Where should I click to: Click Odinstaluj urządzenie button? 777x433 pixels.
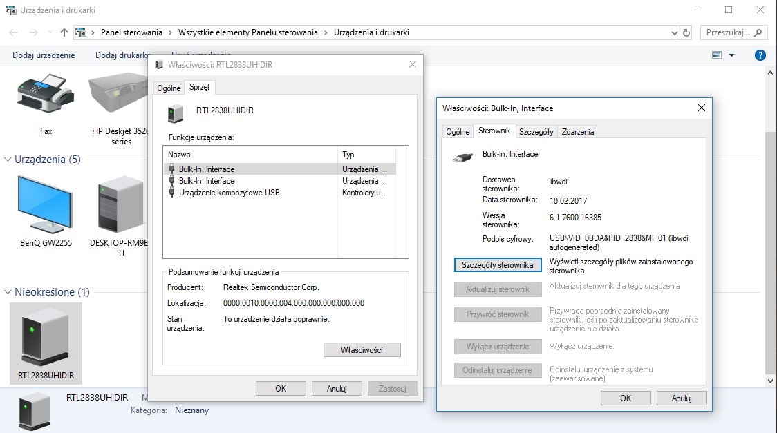click(498, 370)
